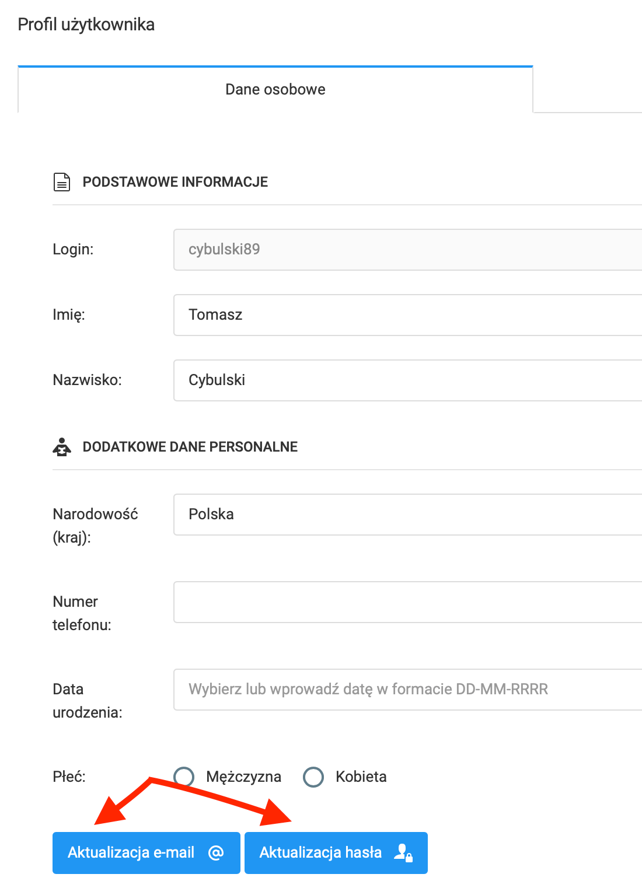Click the Dodatkowe dane personalne heading text
This screenshot has width=642, height=895.
190,447
